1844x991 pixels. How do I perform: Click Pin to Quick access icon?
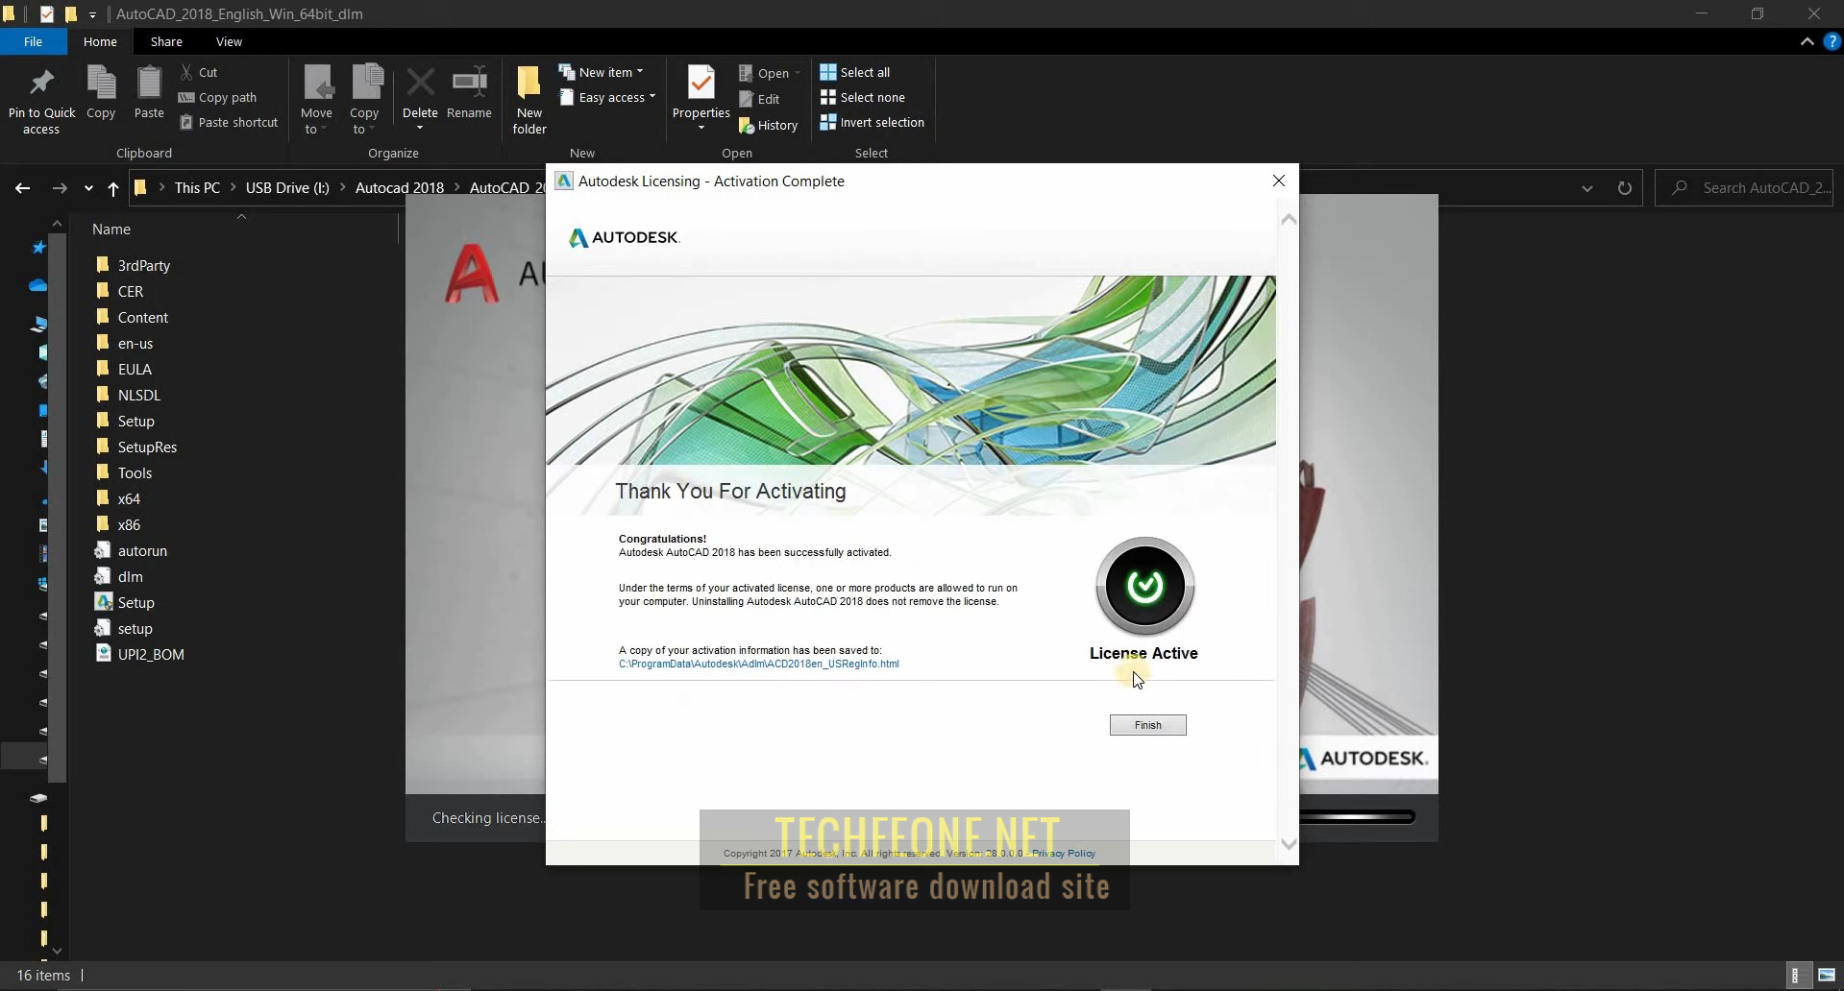[x=41, y=101]
